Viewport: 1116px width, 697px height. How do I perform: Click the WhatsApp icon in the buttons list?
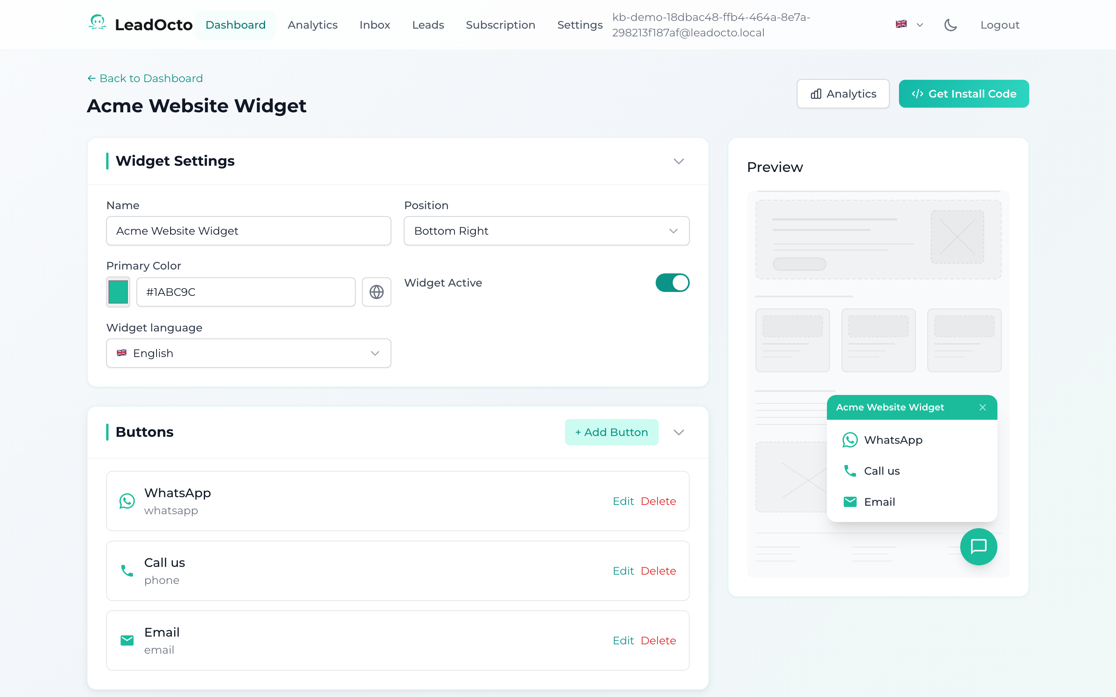(127, 501)
